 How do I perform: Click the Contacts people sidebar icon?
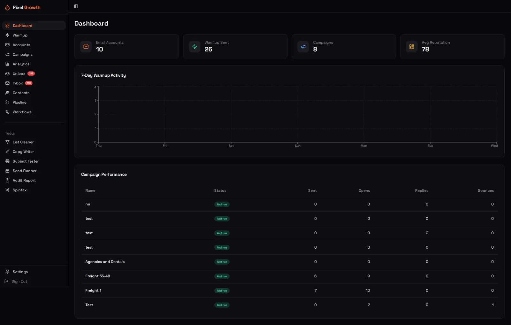pos(7,93)
